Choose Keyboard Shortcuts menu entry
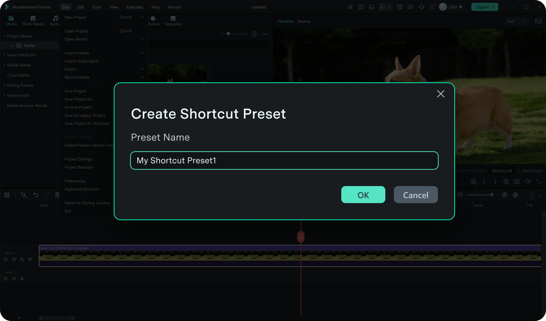Image resolution: width=546 pixels, height=321 pixels. coord(82,189)
